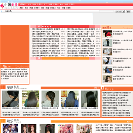133x133 pixels.
Task: Open the stage performer thumbnail in 娱乐时尚
Action: pyautogui.click(x=10, y=129)
